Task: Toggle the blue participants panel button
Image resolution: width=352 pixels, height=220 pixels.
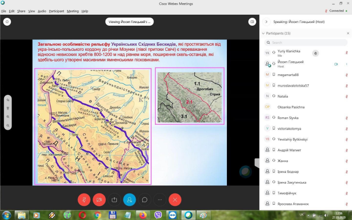Action: click(x=129, y=199)
